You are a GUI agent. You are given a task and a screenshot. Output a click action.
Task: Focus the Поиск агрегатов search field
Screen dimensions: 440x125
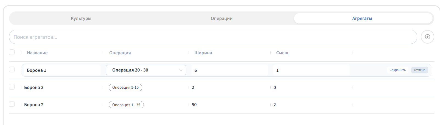click(213, 37)
